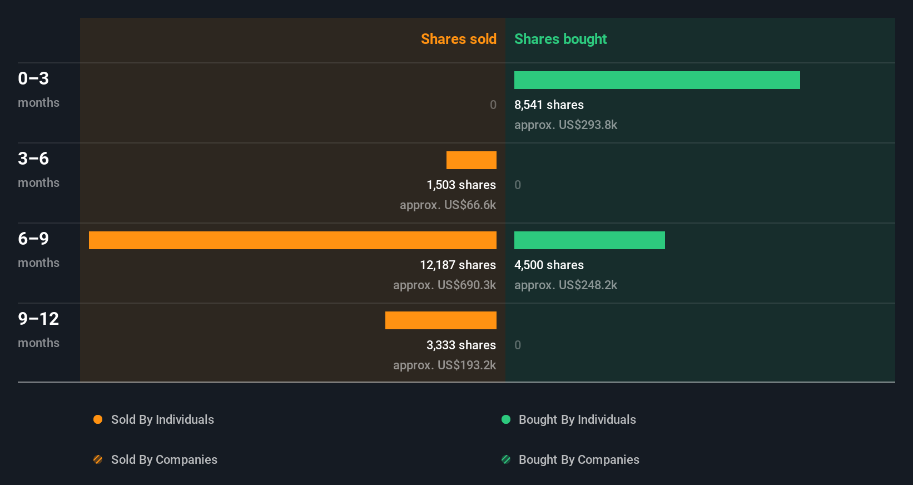Click the green 0–3 months bought bar

657,80
